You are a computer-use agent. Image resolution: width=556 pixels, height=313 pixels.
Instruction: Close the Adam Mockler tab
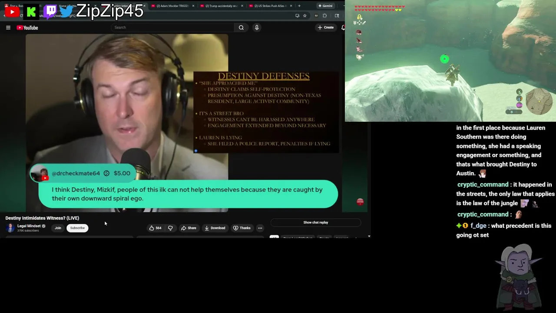click(x=192, y=6)
